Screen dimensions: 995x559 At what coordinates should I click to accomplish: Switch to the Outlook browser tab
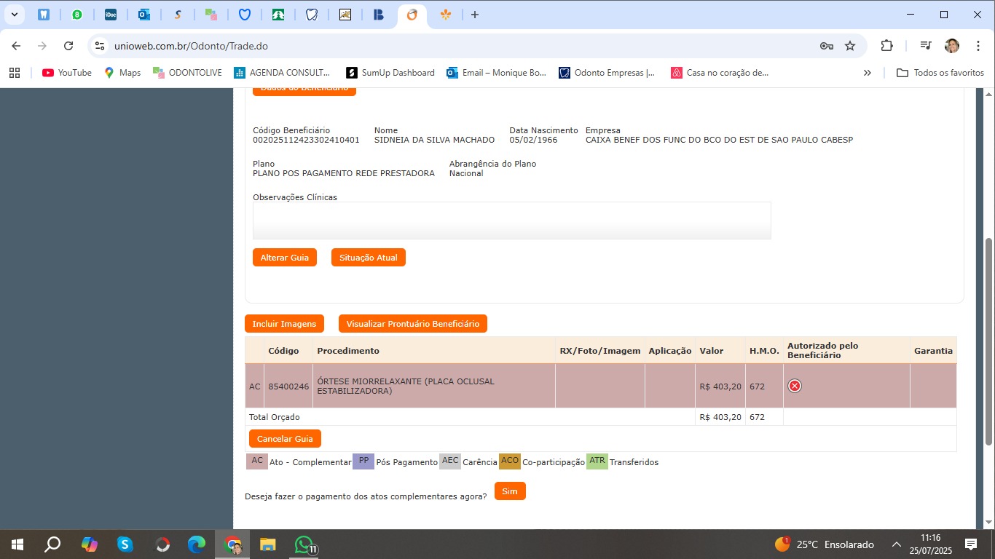click(x=144, y=15)
